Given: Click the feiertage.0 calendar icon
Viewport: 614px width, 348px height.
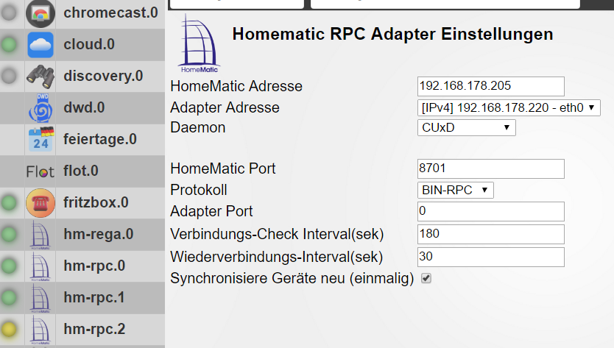Looking at the screenshot, I should point(40,139).
